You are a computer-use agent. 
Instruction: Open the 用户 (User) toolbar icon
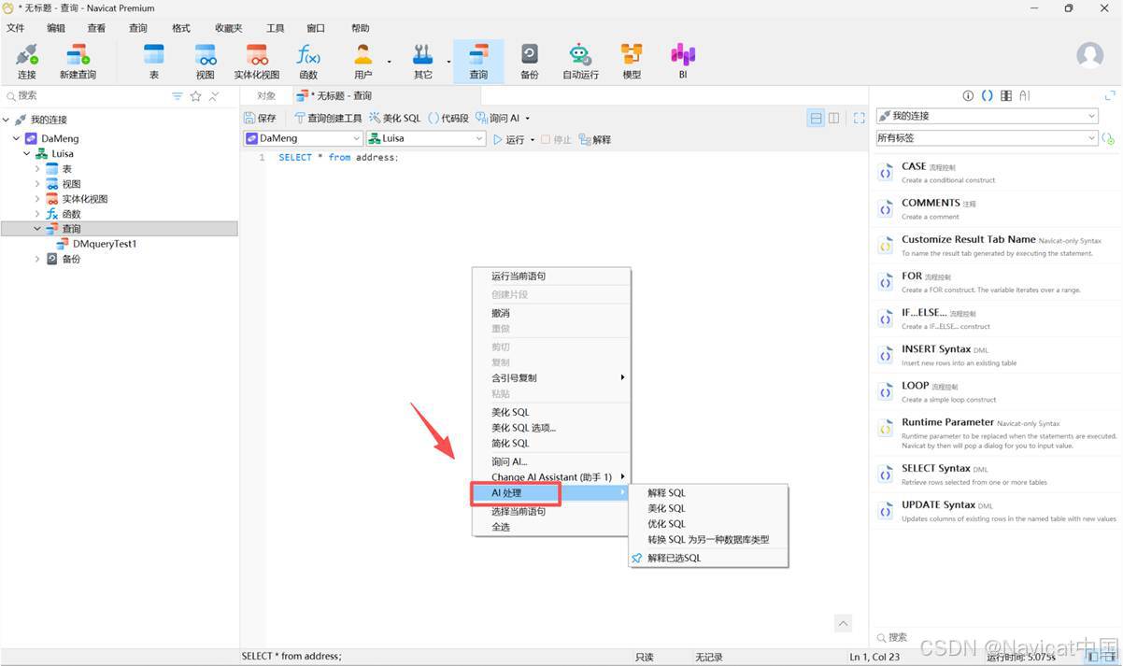tap(362, 62)
